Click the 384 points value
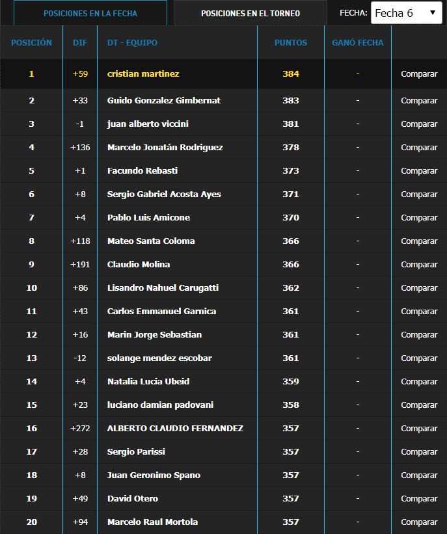The width and height of the screenshot is (447, 534). click(x=291, y=74)
